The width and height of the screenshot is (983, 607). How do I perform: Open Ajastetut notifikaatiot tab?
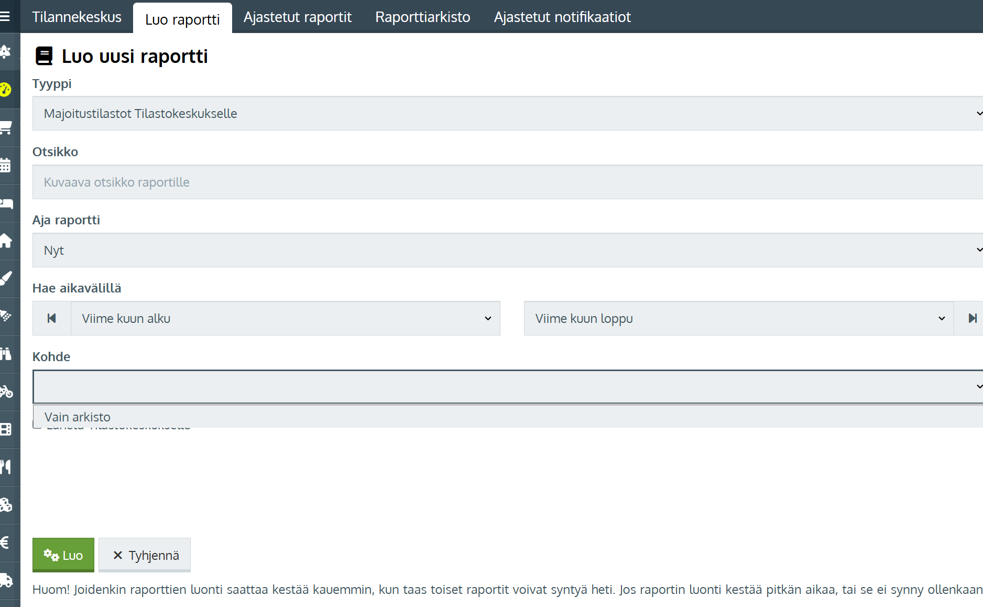[x=562, y=17]
